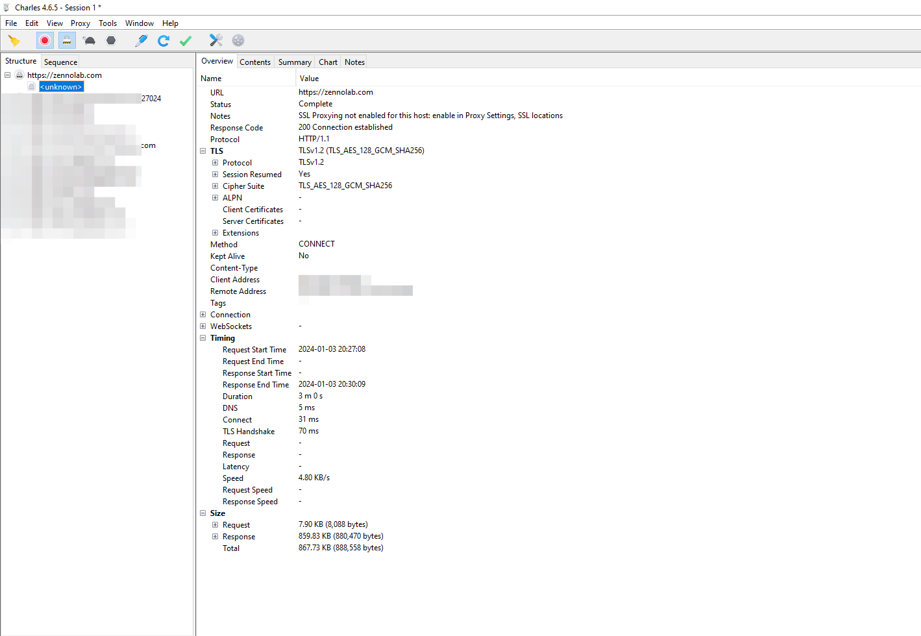This screenshot has width=921, height=636.
Task: Open the Edit menu
Action: (x=32, y=23)
